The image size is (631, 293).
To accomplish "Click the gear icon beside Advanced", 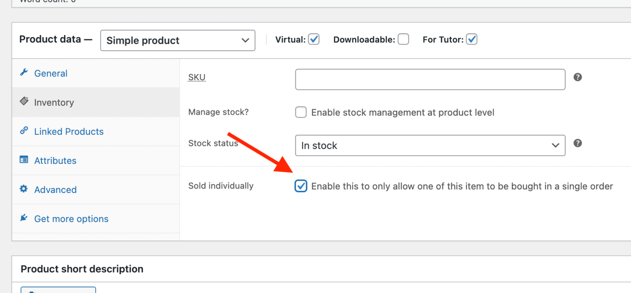I will pos(24,189).
